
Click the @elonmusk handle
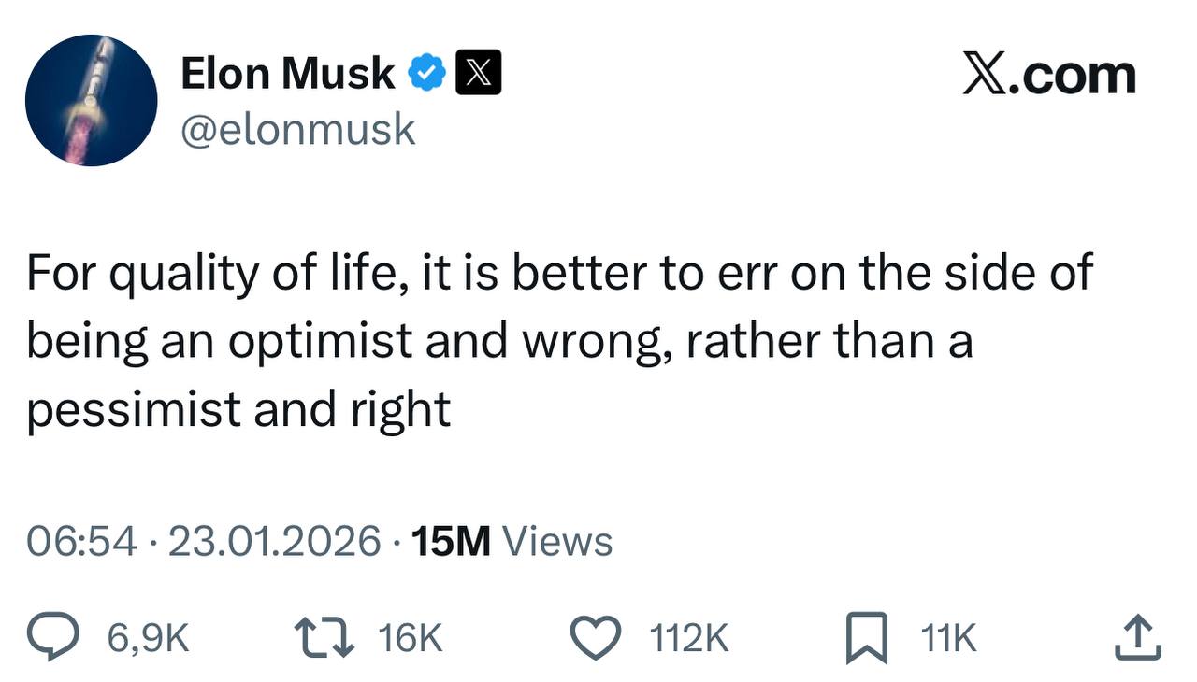[x=297, y=129]
